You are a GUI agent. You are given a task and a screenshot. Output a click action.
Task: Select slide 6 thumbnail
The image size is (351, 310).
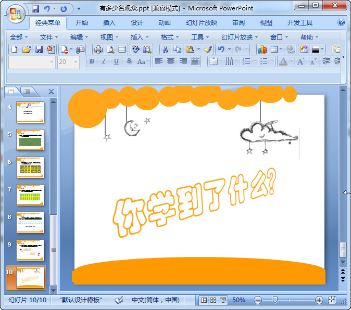30,167
